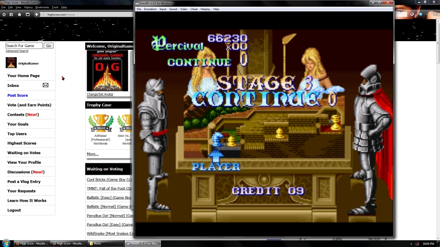The width and height of the screenshot is (440, 247).
Task: Open Firefox Bookmarks menu
Action: pos(42,7)
